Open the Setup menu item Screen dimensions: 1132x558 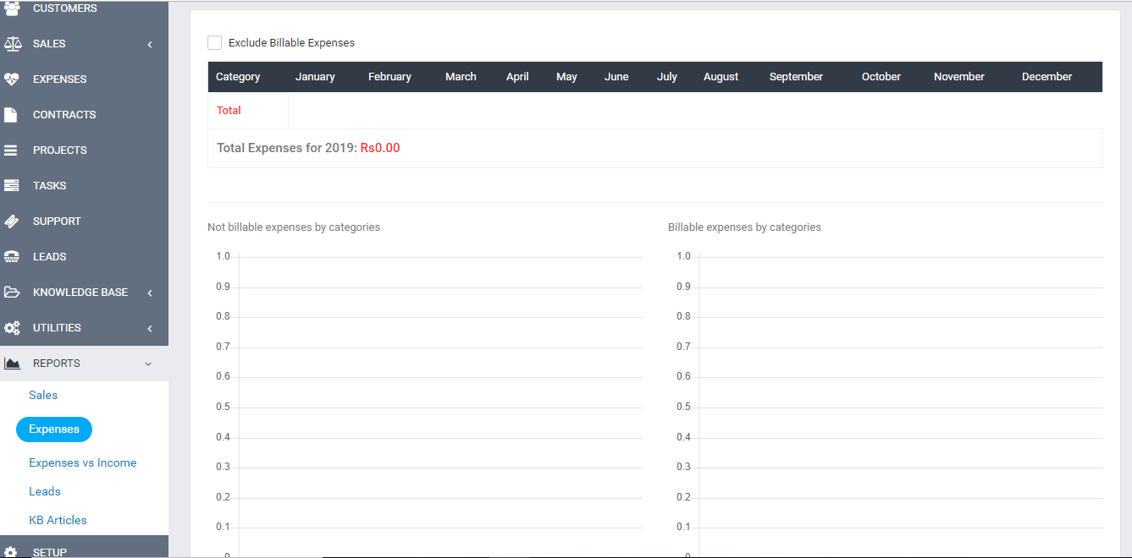pyautogui.click(x=50, y=552)
